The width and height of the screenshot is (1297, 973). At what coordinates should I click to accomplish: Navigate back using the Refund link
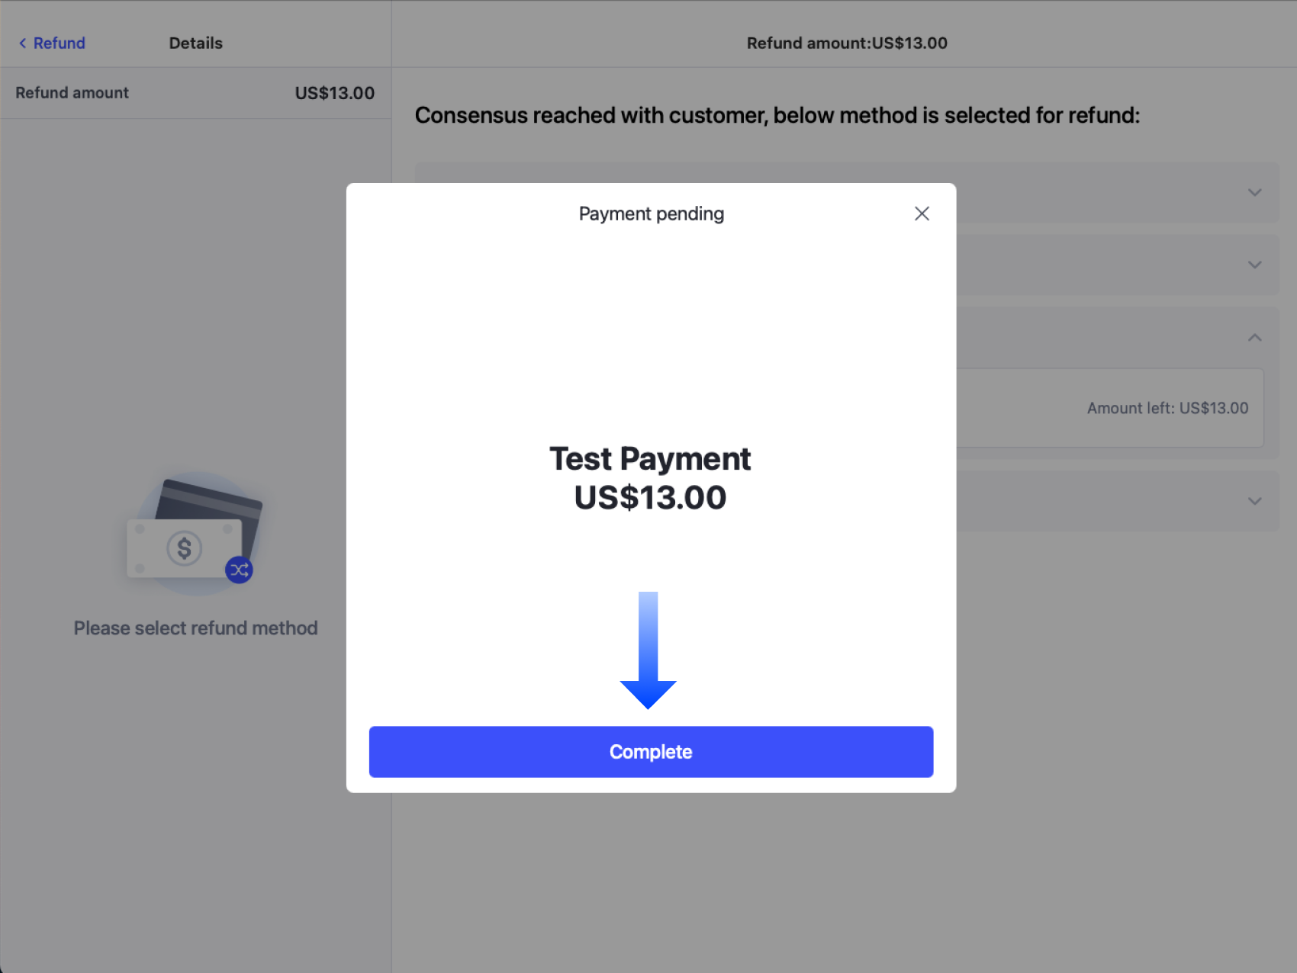pos(58,43)
